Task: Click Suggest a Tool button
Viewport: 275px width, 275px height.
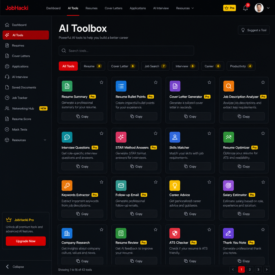Action: click(254, 30)
